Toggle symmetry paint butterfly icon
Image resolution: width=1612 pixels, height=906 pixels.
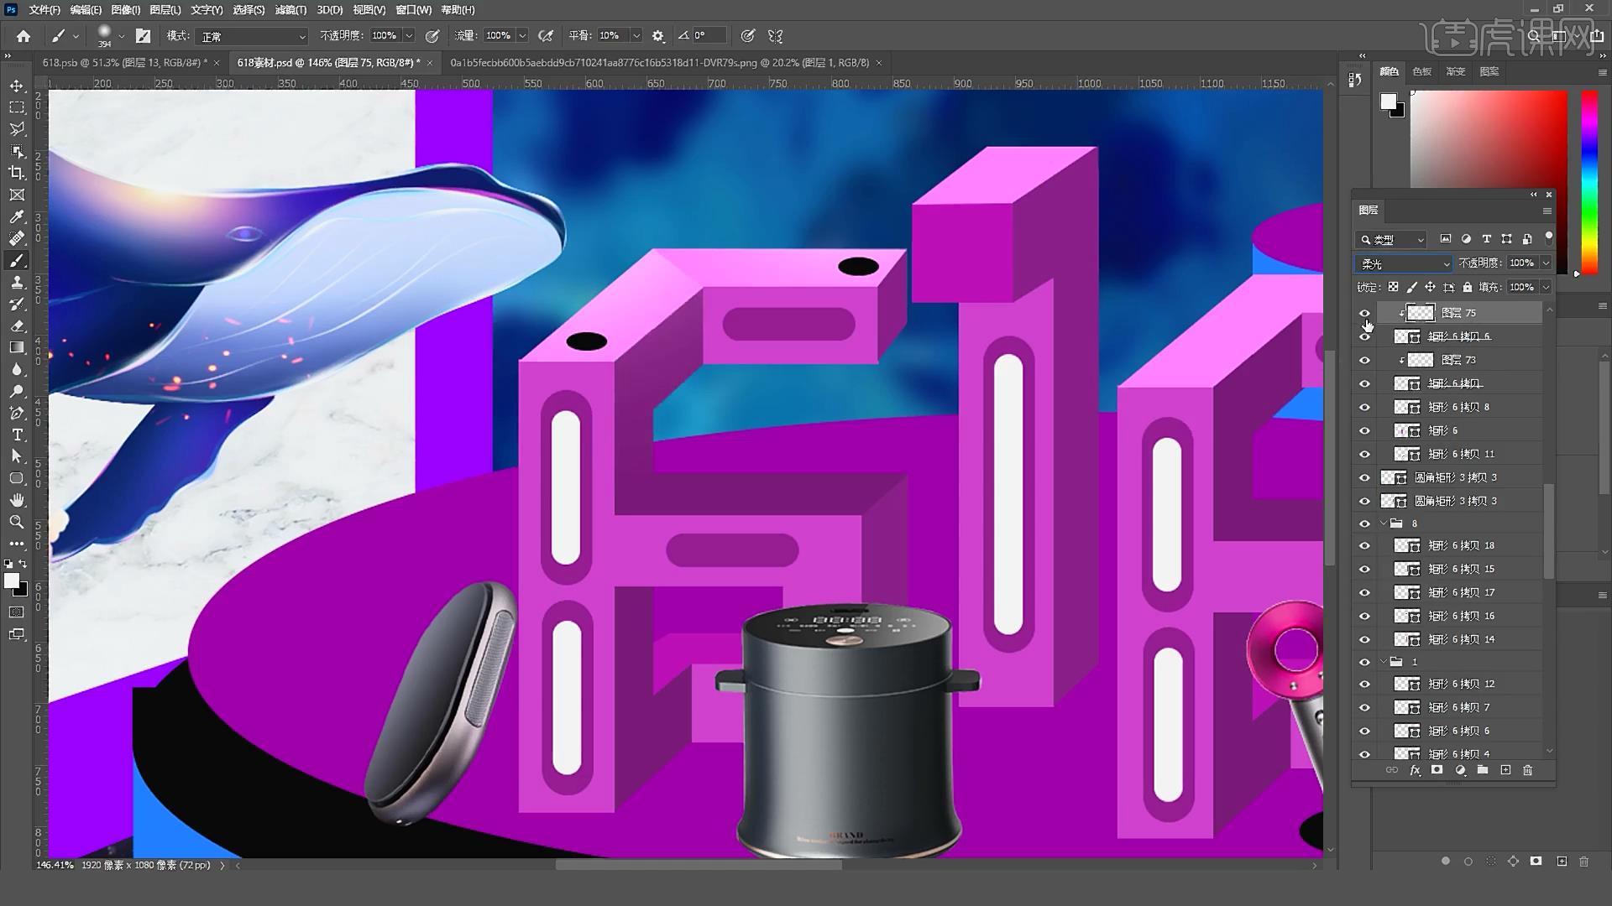[x=776, y=36]
